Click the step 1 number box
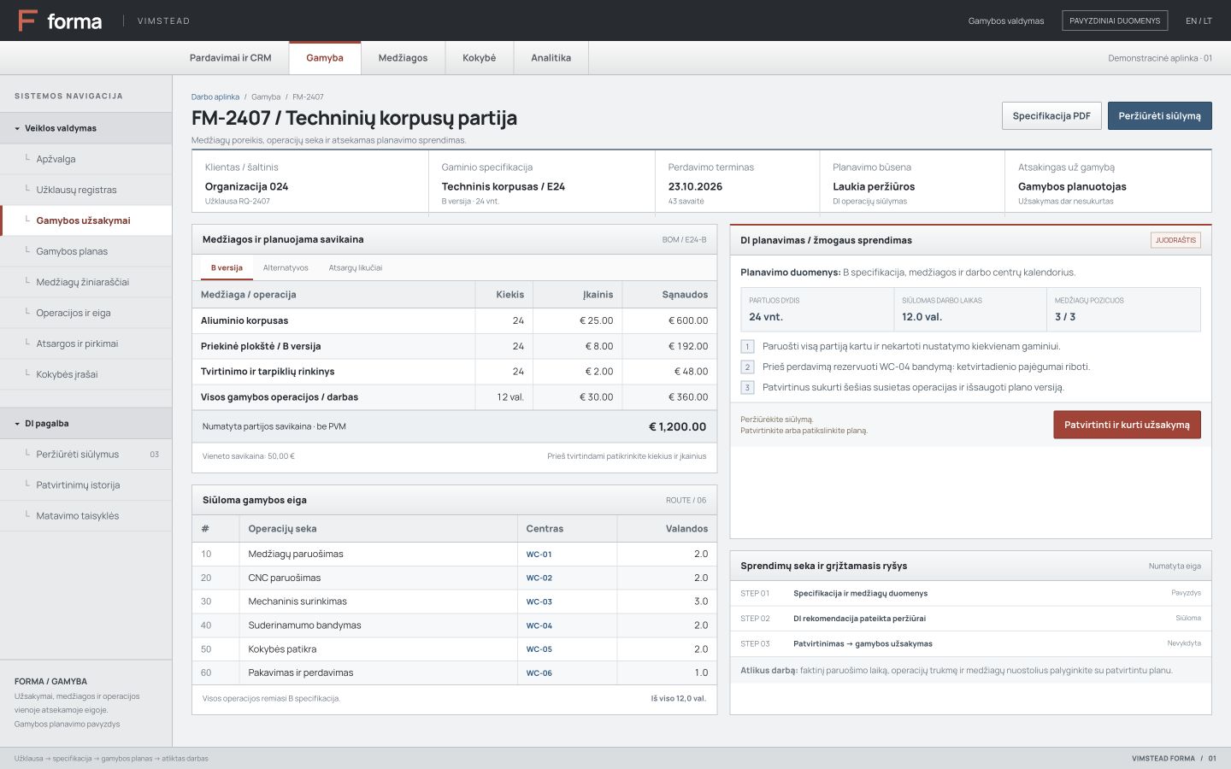Image resolution: width=1231 pixels, height=769 pixels. click(747, 347)
